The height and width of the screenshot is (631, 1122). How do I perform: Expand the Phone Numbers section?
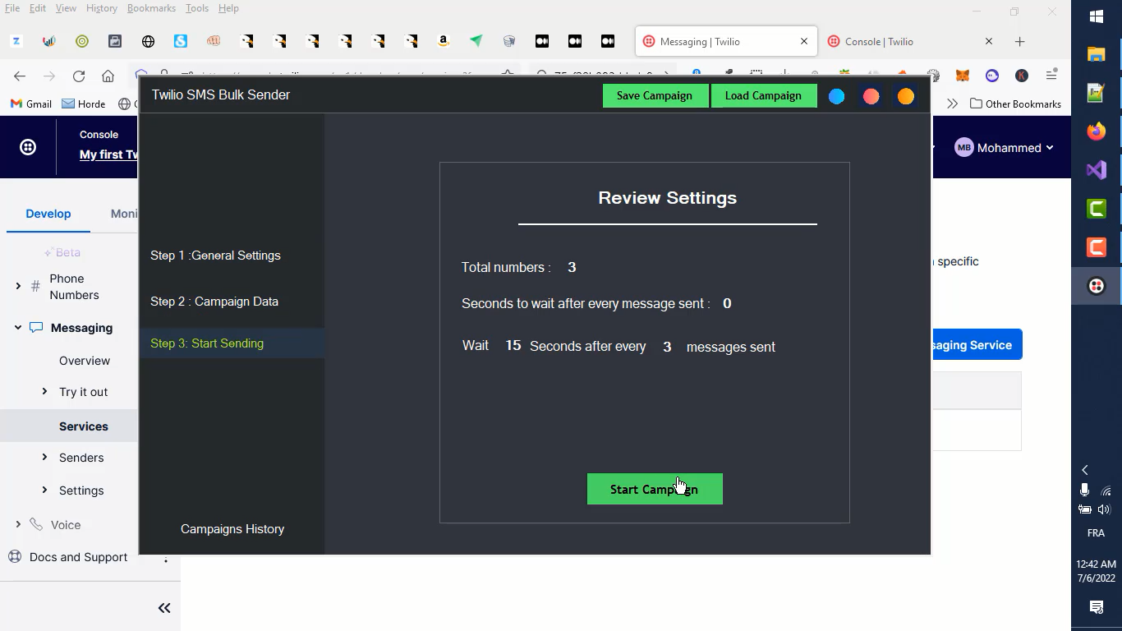click(x=18, y=286)
